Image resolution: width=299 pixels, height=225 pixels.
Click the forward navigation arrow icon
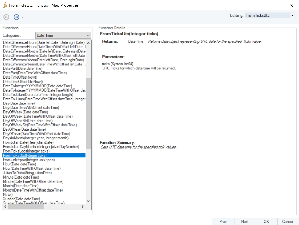17,17
